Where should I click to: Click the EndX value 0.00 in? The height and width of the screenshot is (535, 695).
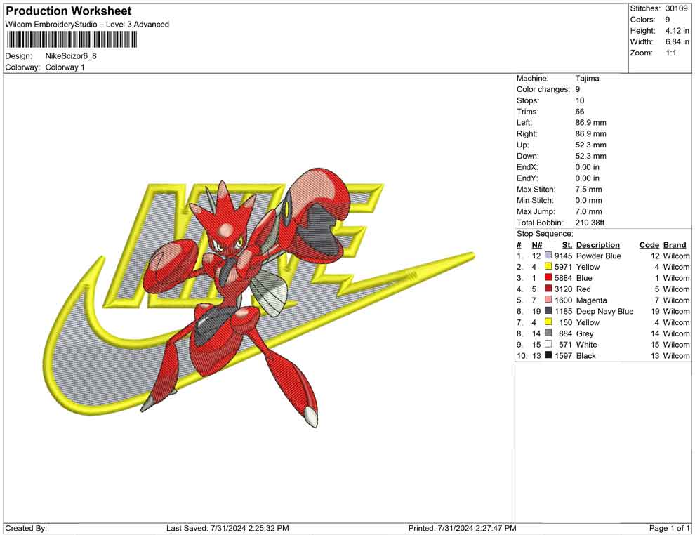(x=588, y=167)
